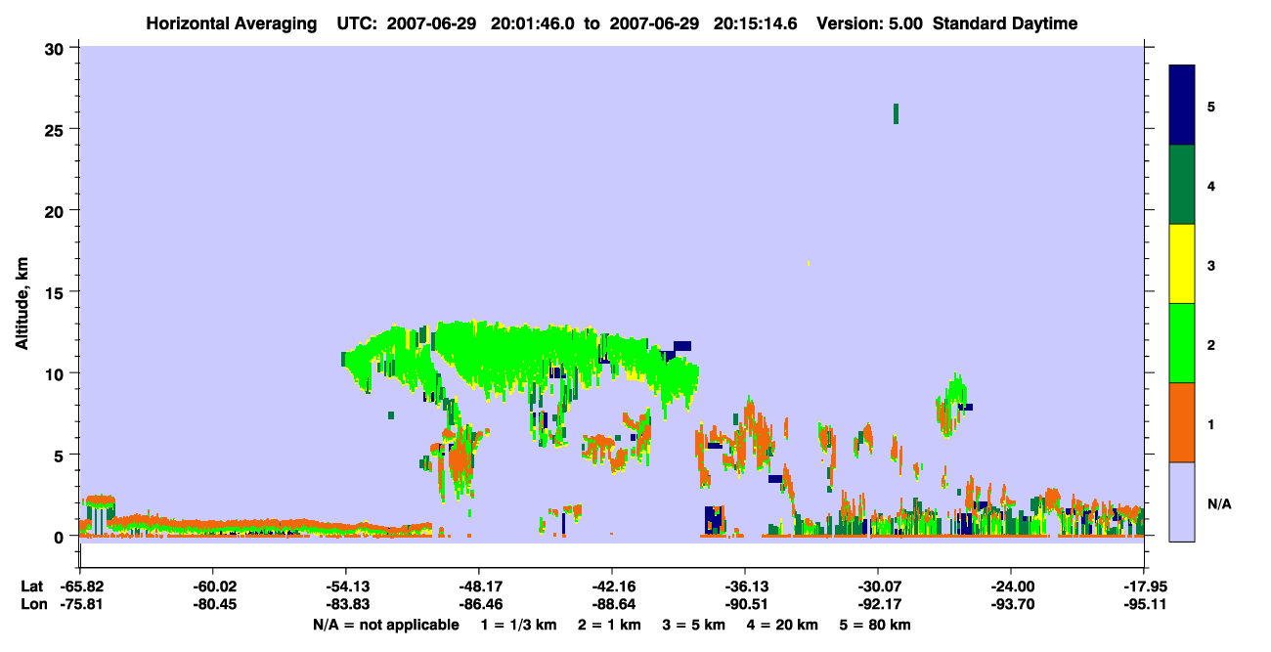Viewport: 1271px width, 652px height.
Task: Click the legend text 'N/A = not applicable'
Action: point(386,625)
